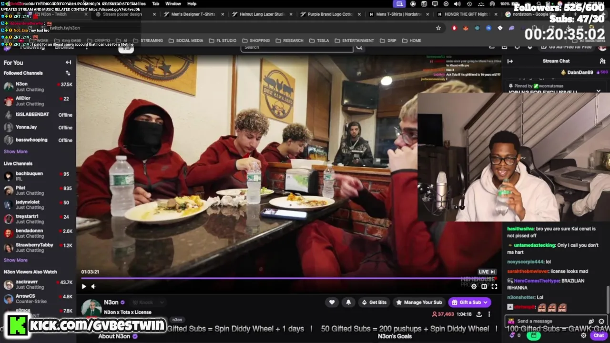The image size is (610, 343).
Task: Send message with Chat button
Action: click(x=599, y=335)
